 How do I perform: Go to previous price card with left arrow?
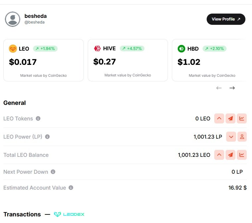(x=219, y=88)
